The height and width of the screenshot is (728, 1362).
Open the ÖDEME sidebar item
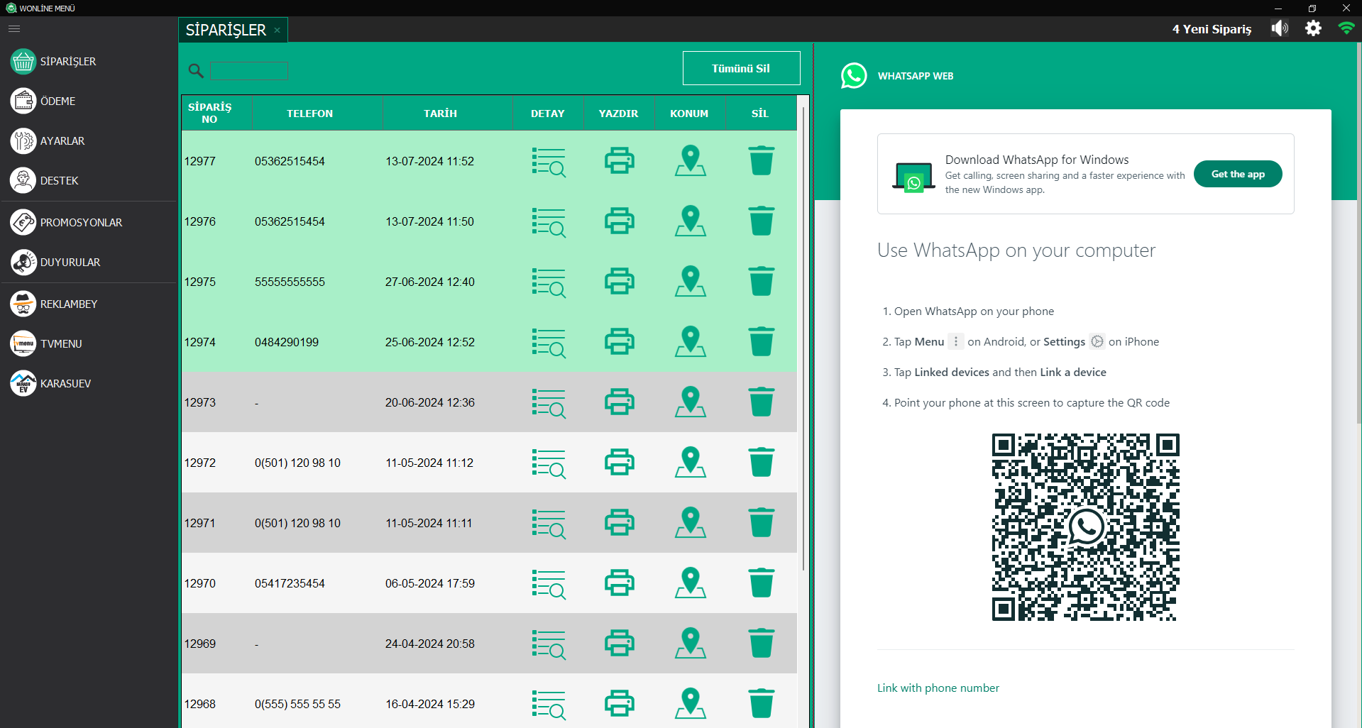[43, 101]
